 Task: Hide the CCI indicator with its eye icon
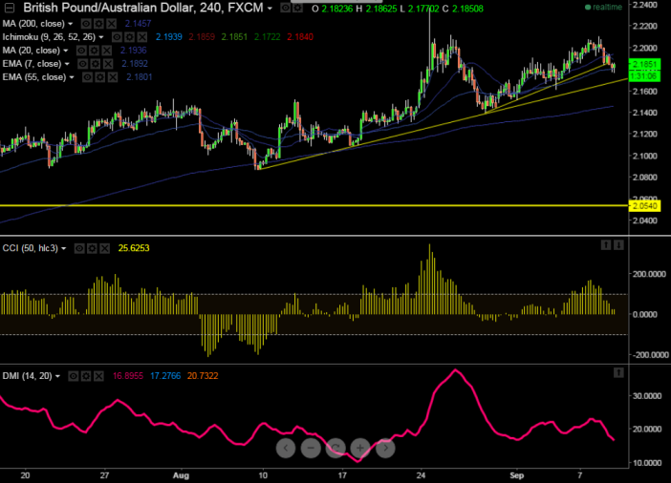[79, 248]
